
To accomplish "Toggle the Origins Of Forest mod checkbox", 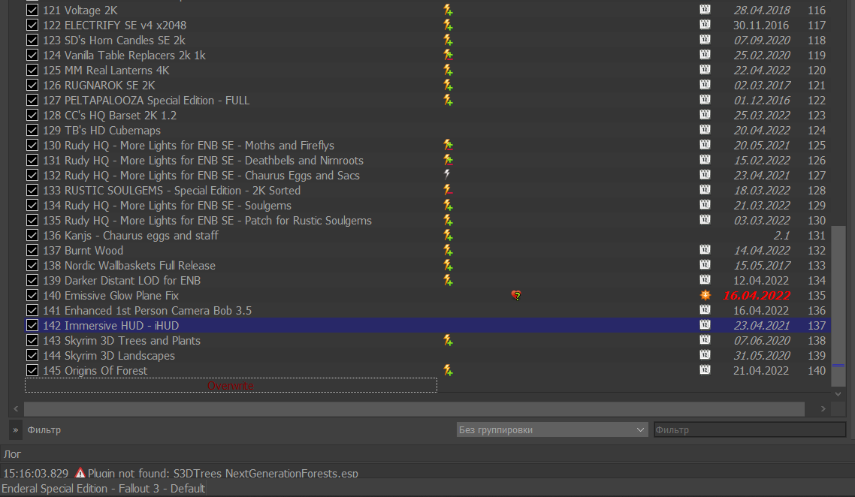I will pyautogui.click(x=32, y=371).
